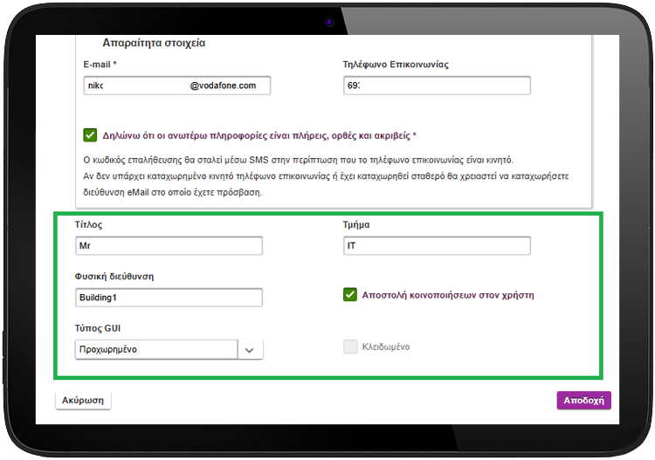Click the Δηλώνω ότι οι ανωτέρω πληροφορίες label
Image resolution: width=655 pixels, height=460 pixels.
[x=259, y=135]
